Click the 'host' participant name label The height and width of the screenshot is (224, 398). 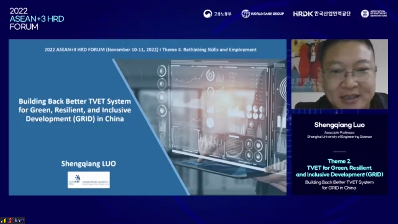click(19, 220)
